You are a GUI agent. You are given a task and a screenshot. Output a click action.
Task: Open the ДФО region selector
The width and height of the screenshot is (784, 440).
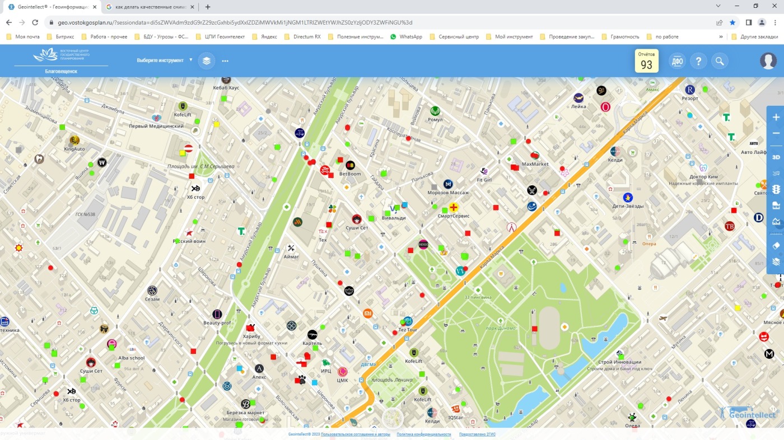(677, 61)
